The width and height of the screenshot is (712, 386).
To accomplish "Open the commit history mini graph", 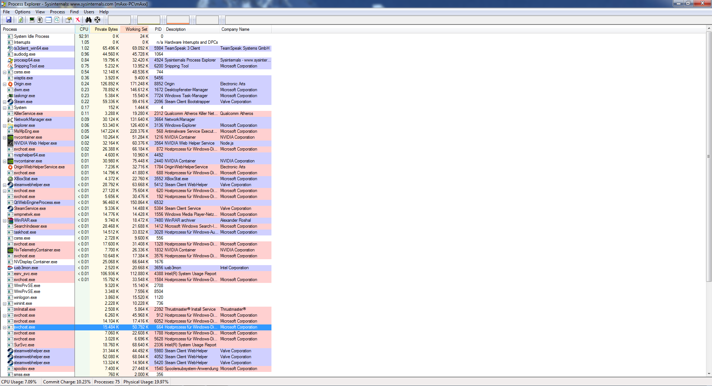I will 149,20.
